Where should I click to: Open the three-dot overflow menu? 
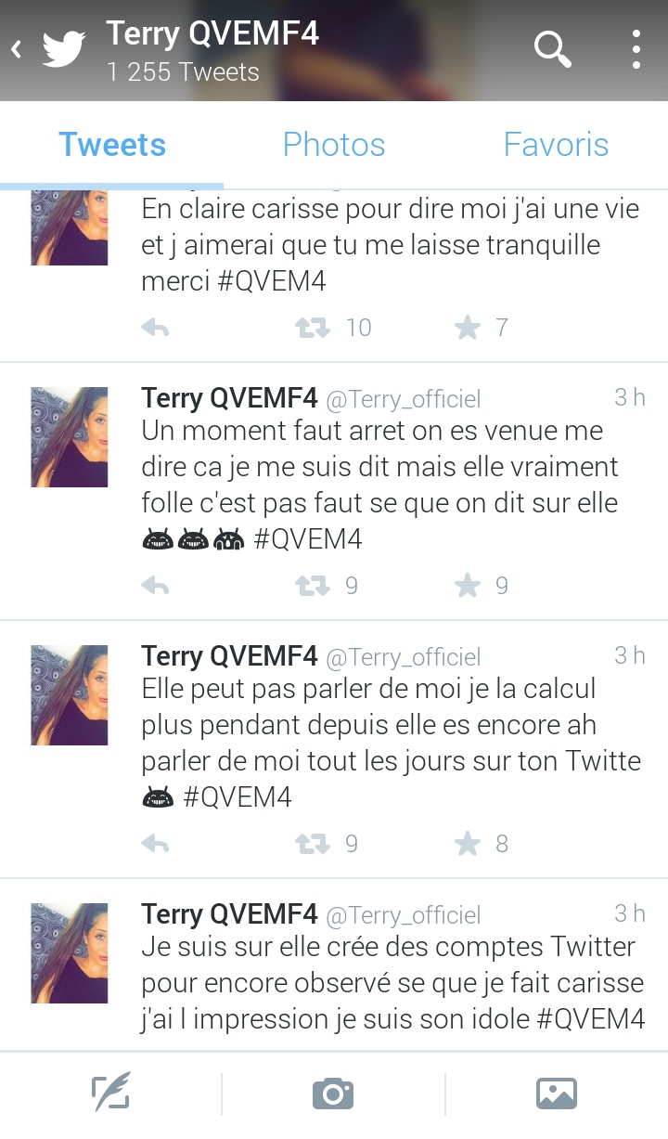(x=636, y=48)
